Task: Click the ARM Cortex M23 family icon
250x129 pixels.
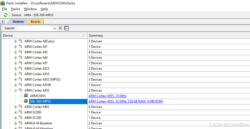Action: [x=20, y=68]
